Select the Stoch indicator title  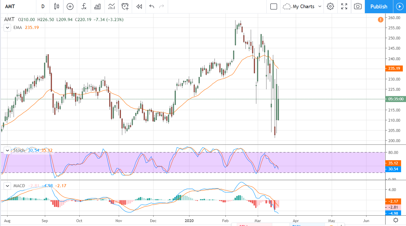[19, 150]
